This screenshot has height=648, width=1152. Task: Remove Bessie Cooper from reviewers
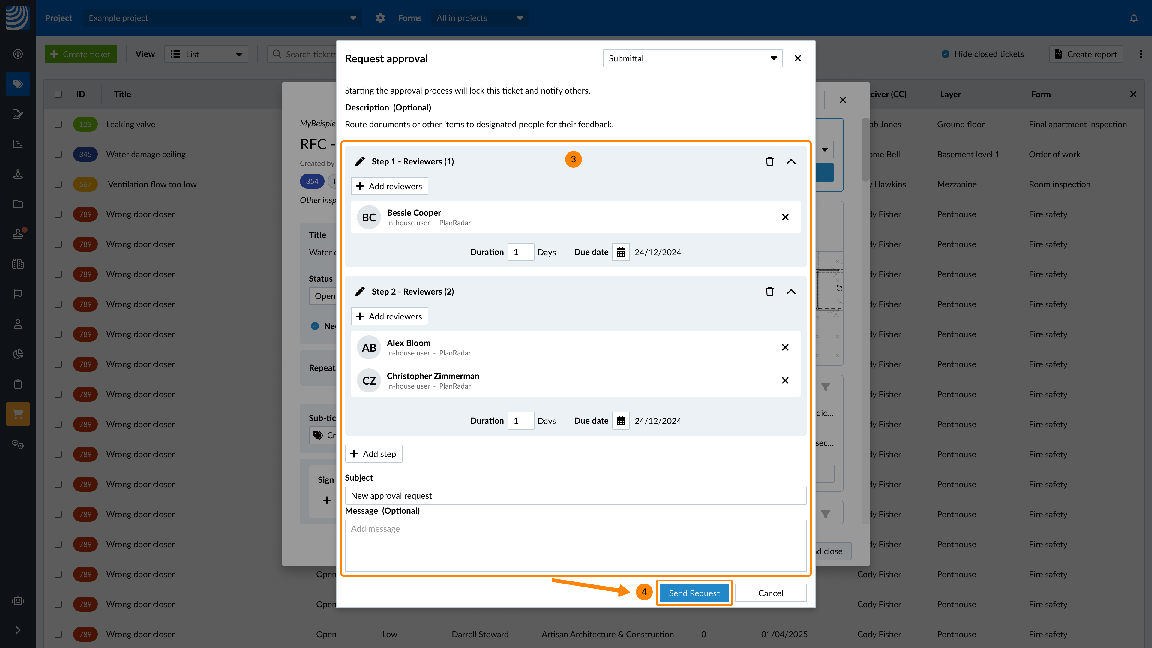click(785, 217)
